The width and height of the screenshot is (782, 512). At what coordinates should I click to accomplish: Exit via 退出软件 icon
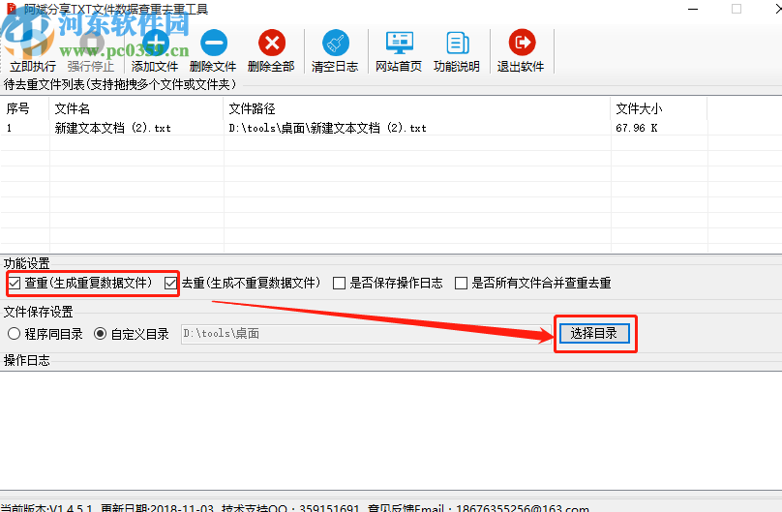(x=521, y=52)
